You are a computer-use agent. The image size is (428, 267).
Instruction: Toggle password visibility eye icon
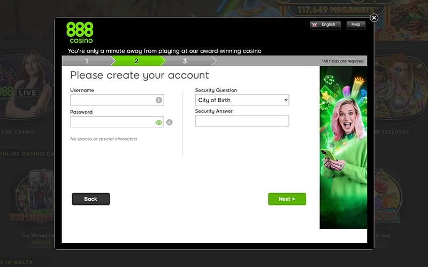159,123
